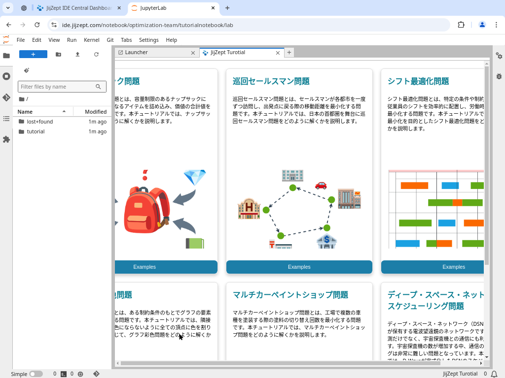Close the JijZept Tutorial tab
Image resolution: width=505 pixels, height=378 pixels.
point(278,53)
